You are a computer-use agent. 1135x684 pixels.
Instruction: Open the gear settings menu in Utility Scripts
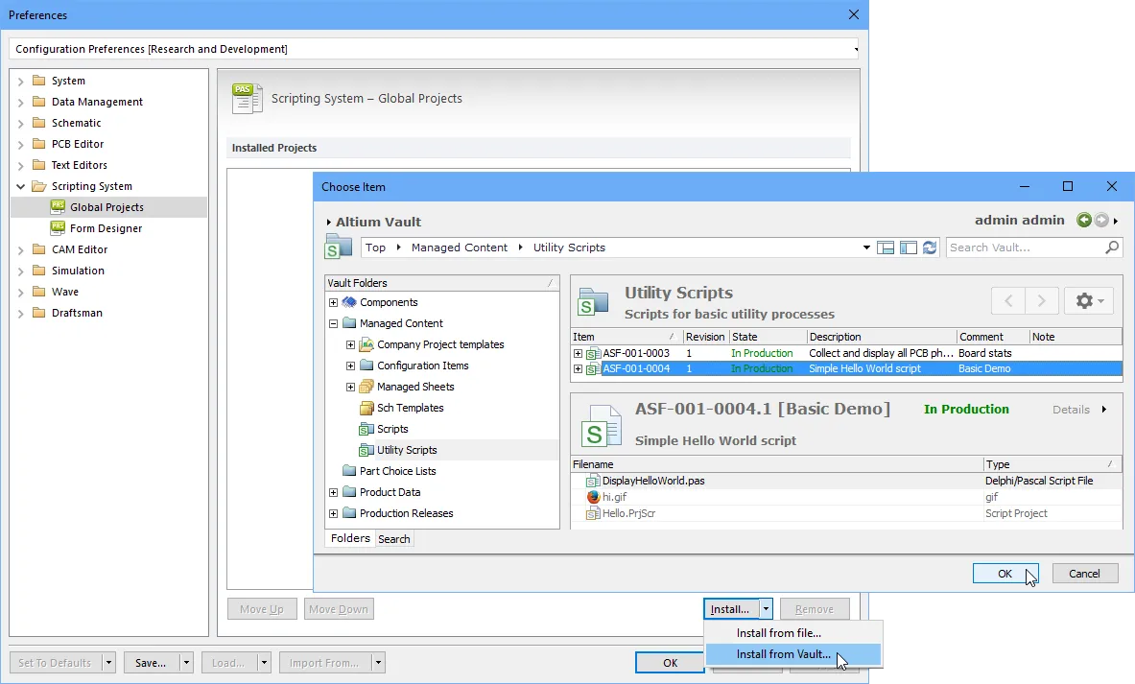[1089, 300]
